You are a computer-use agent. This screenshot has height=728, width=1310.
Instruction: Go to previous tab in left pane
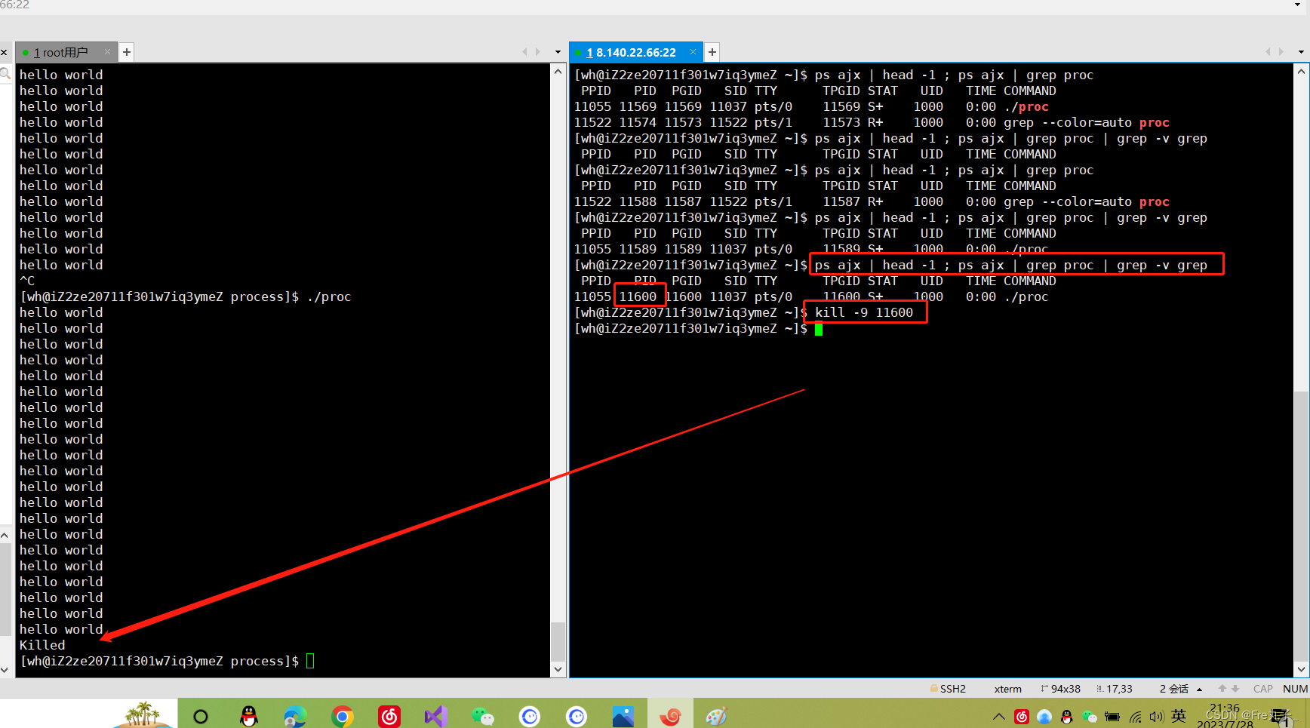525,52
